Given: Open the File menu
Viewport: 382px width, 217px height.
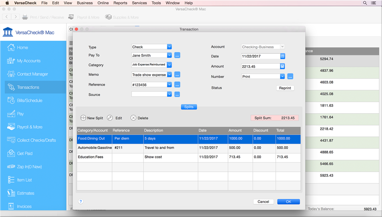Looking at the screenshot, I should (x=44, y=3).
